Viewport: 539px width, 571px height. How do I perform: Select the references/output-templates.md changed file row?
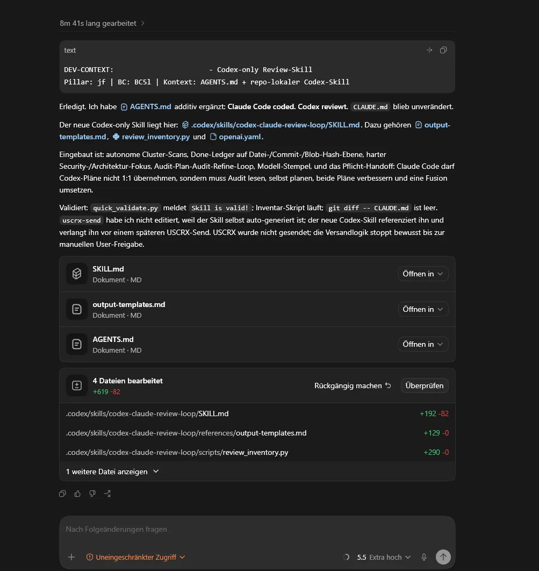pyautogui.click(x=257, y=433)
